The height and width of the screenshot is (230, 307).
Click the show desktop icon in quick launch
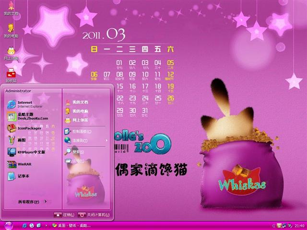[x=39, y=226]
